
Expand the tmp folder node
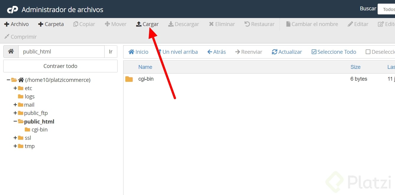[x=15, y=146]
